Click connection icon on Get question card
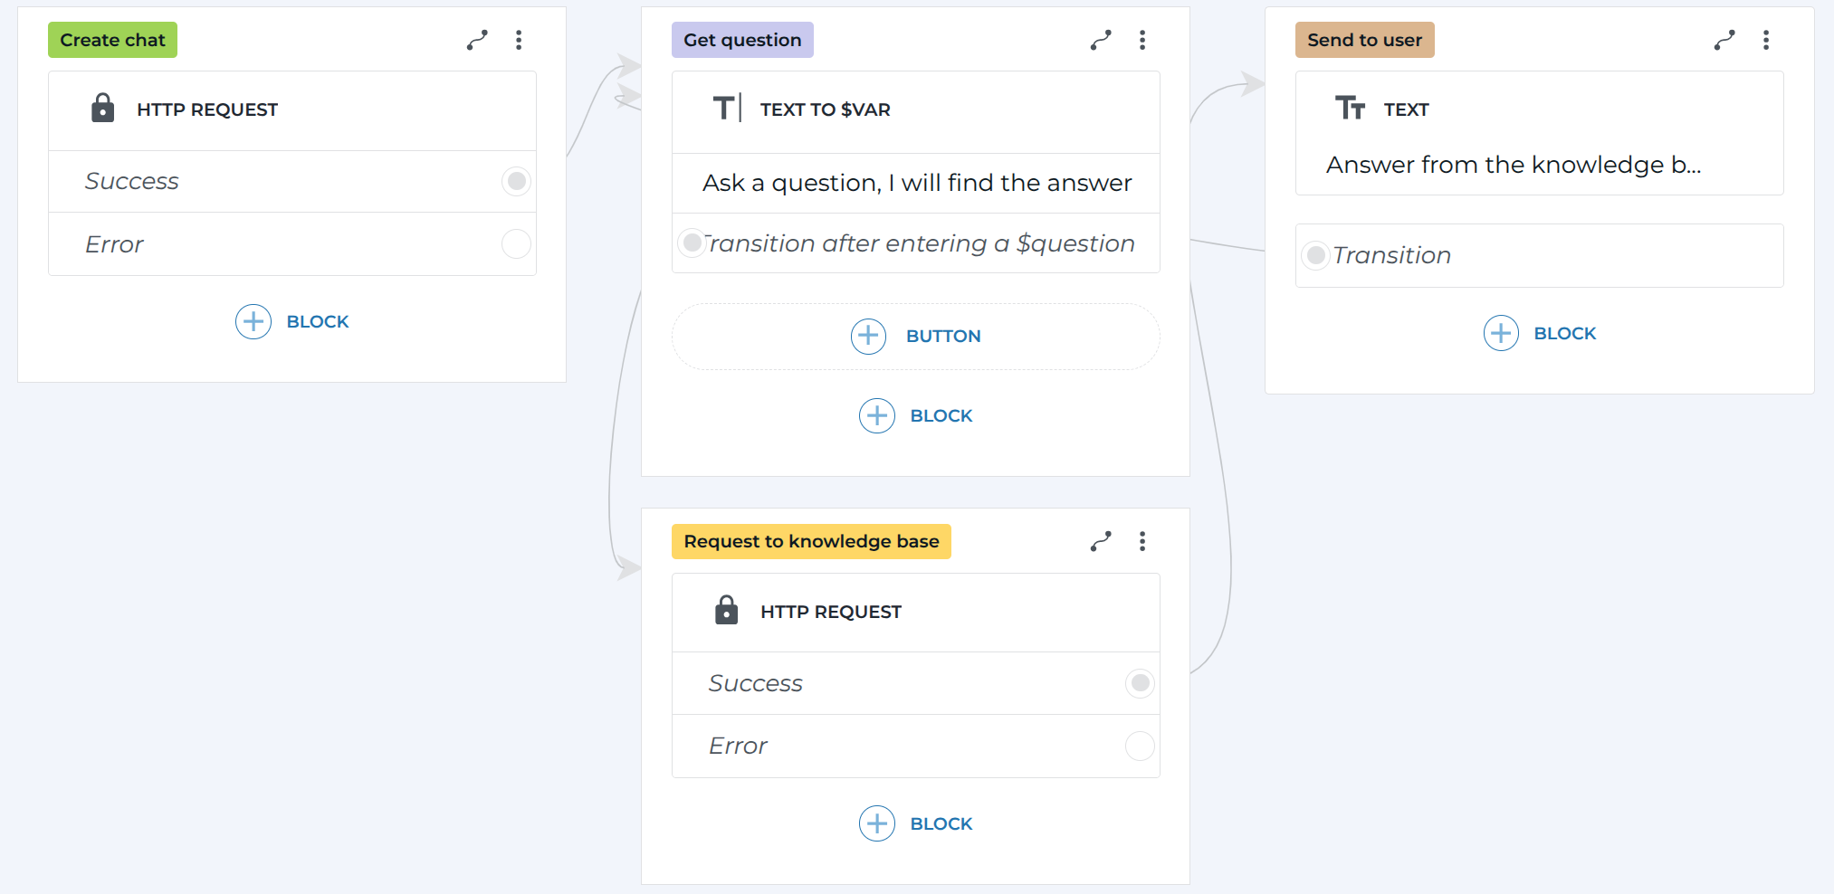This screenshot has height=894, width=1834. tap(1101, 40)
